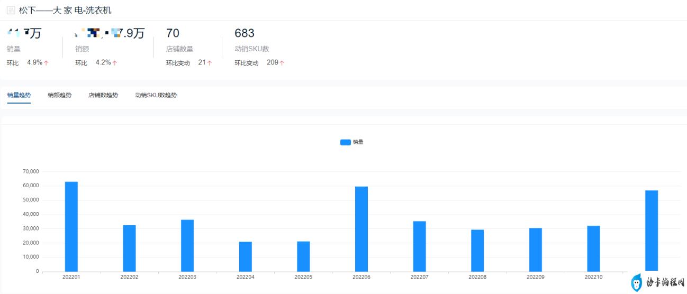Toggle the 销量 legend swatch
Screen dimensions: 687x294
(x=345, y=142)
